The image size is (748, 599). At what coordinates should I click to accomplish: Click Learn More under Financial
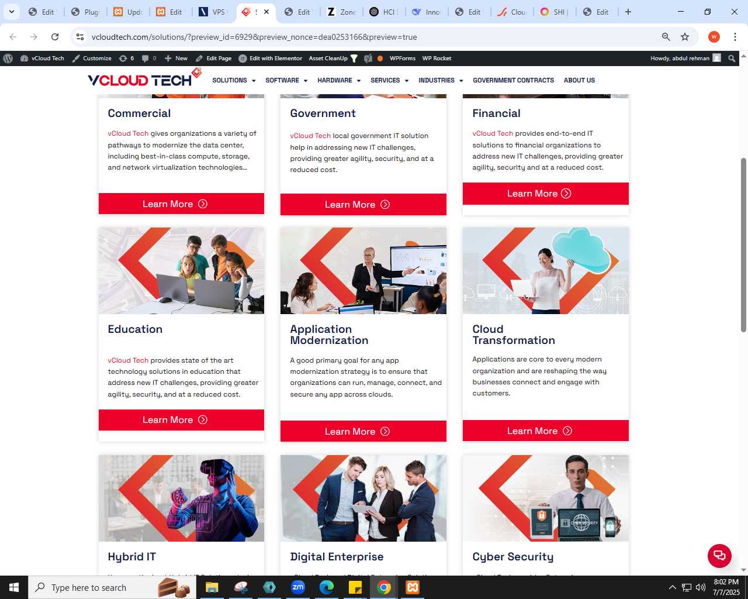[x=546, y=194]
